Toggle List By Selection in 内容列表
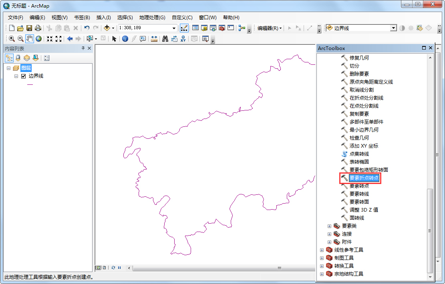 point(35,58)
